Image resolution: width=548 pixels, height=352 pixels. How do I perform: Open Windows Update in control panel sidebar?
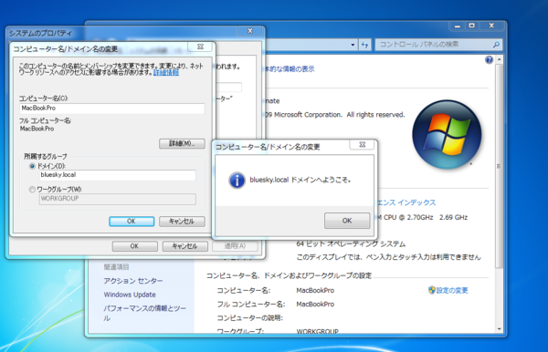pyautogui.click(x=130, y=295)
